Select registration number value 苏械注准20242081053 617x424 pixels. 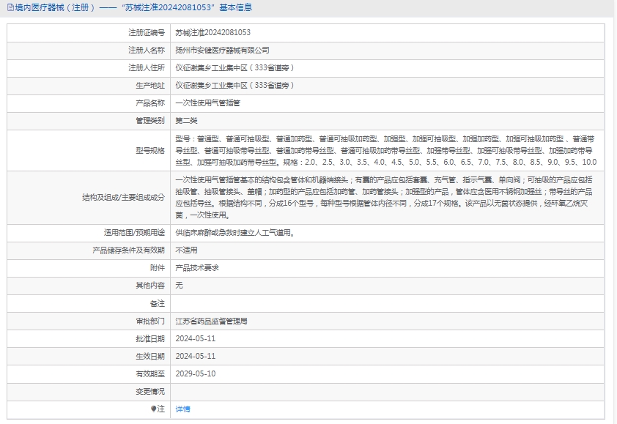(x=213, y=33)
